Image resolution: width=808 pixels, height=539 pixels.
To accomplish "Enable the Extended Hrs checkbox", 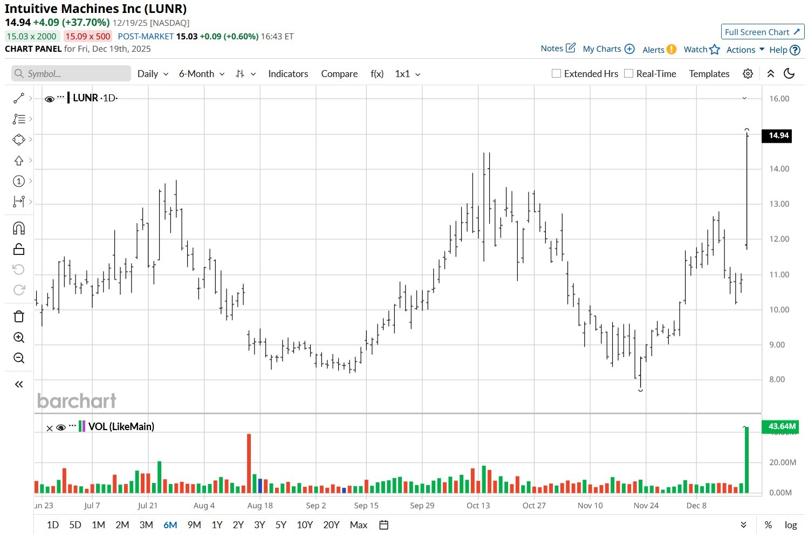I will coord(557,73).
